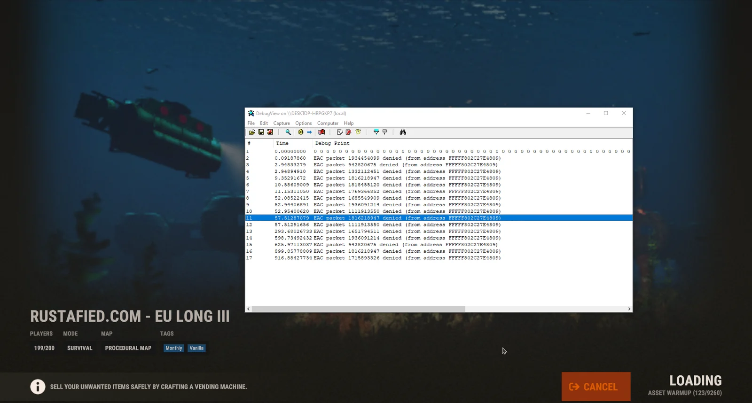Click the RUSTAFIED.COM - EU LONG III server title
Screen dimensions: 752x403
130,317
